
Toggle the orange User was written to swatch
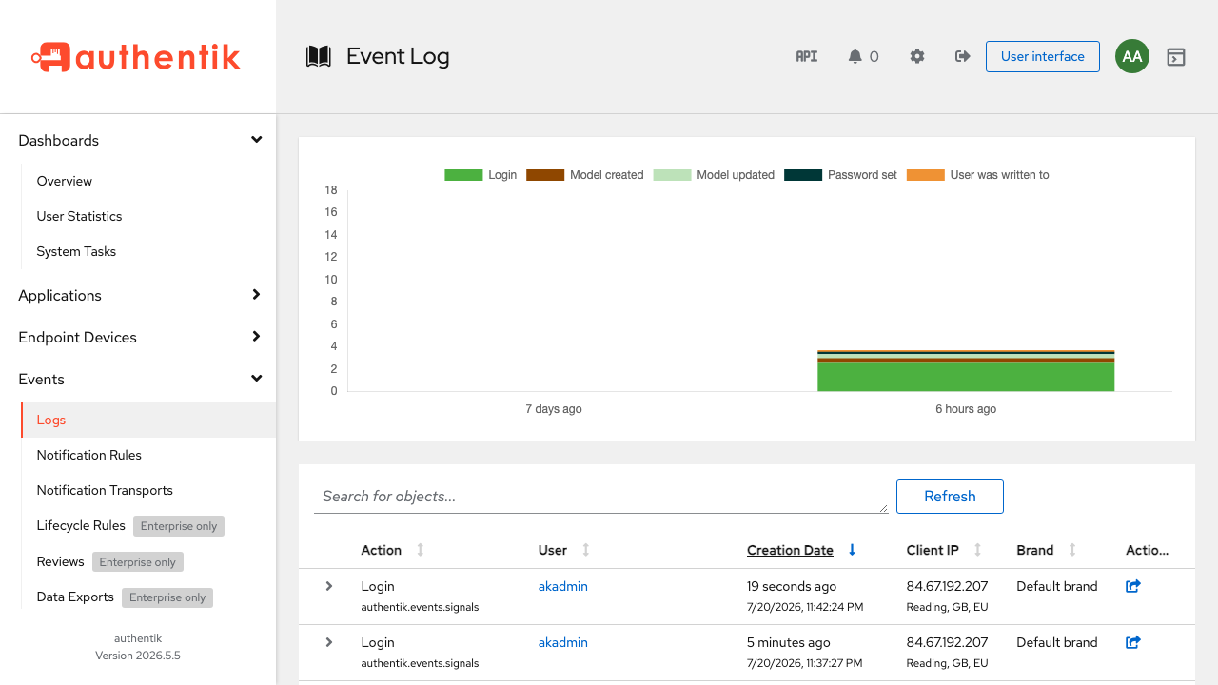coord(925,175)
